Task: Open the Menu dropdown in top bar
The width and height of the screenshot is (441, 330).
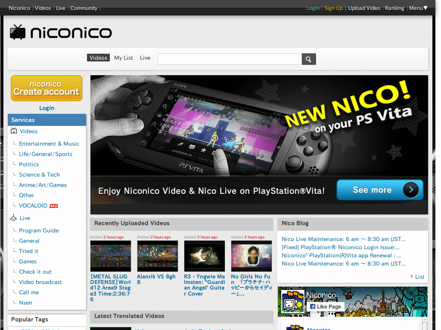Action: (418, 8)
